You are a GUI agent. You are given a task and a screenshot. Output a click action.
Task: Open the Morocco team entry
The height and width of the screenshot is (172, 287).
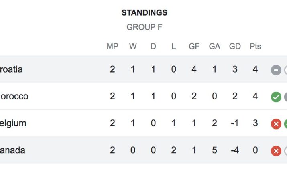[x=14, y=96]
